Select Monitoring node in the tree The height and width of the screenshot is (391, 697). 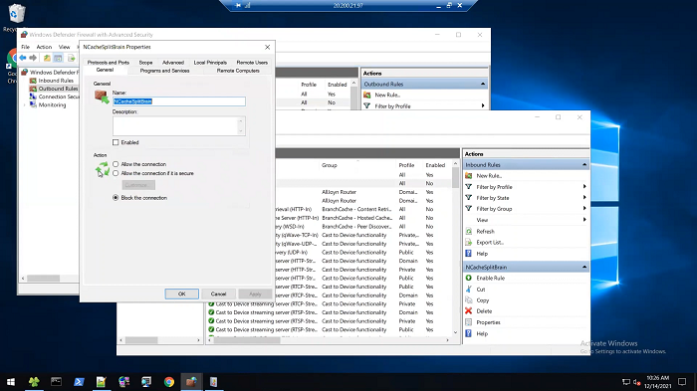point(52,104)
